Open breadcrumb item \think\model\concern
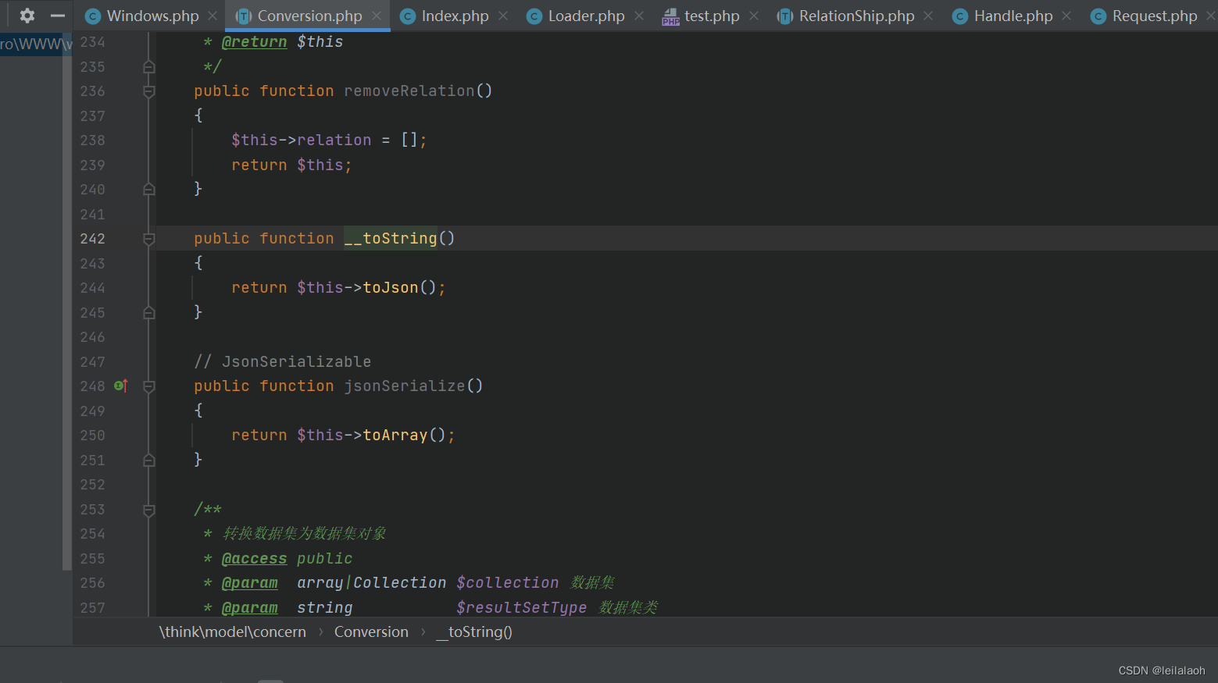1218x683 pixels. point(232,631)
